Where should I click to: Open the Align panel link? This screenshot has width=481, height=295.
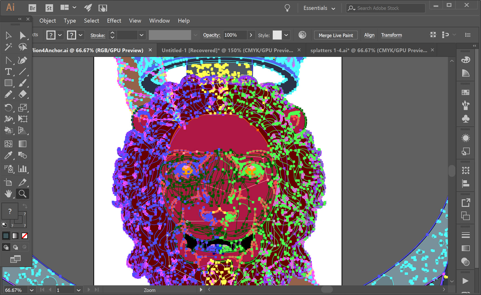tap(369, 35)
